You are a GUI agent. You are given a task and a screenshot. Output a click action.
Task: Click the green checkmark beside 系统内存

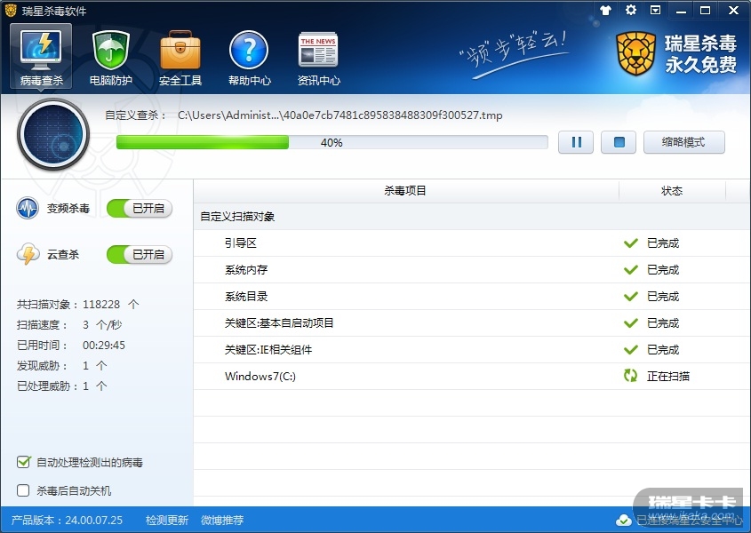[631, 270]
